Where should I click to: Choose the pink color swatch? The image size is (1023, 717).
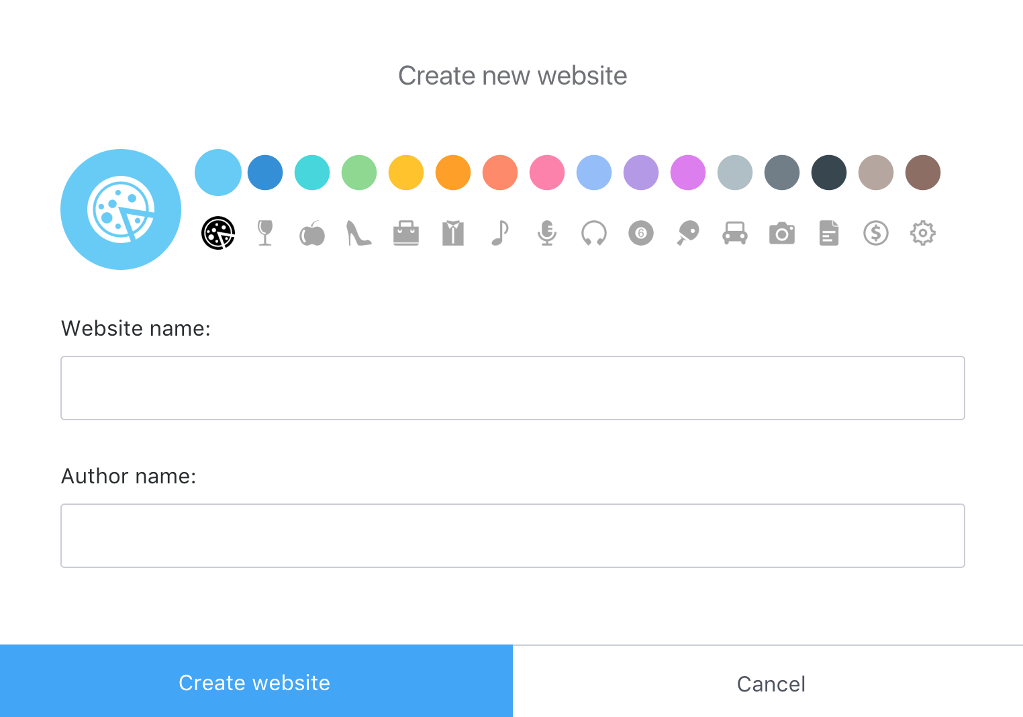point(547,173)
